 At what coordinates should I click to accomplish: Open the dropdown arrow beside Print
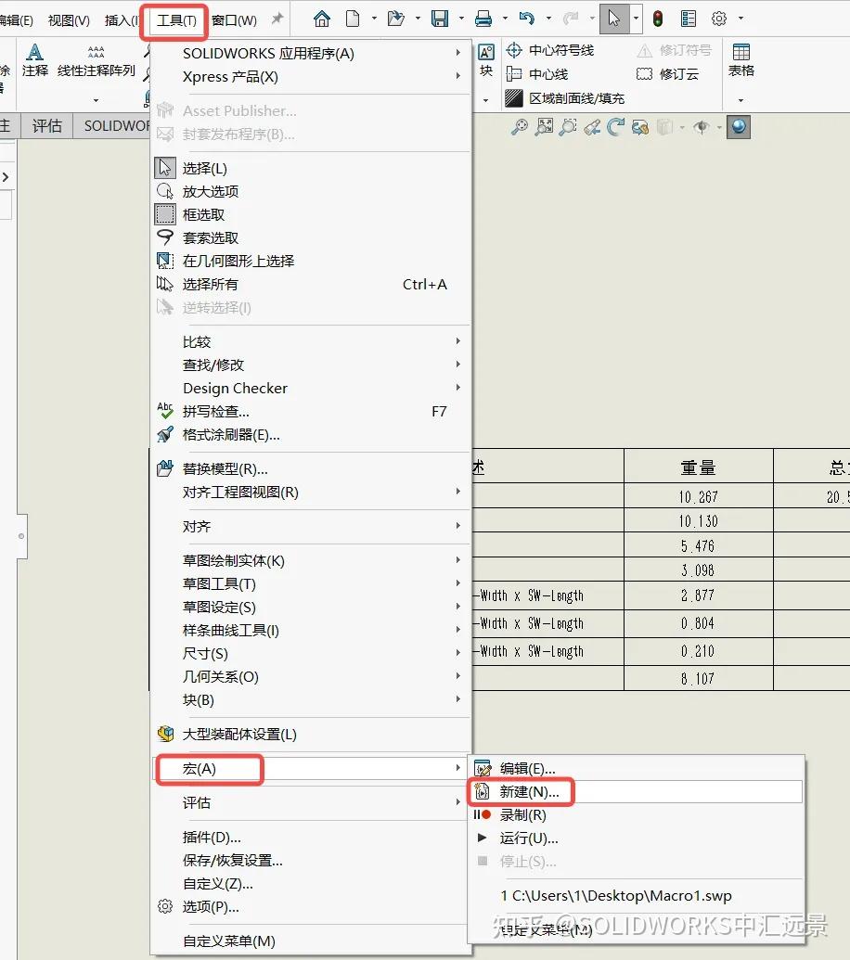coord(505,19)
